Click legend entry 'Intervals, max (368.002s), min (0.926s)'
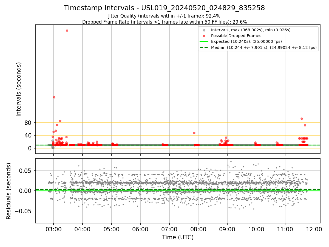329x247 pixels. (251, 30)
